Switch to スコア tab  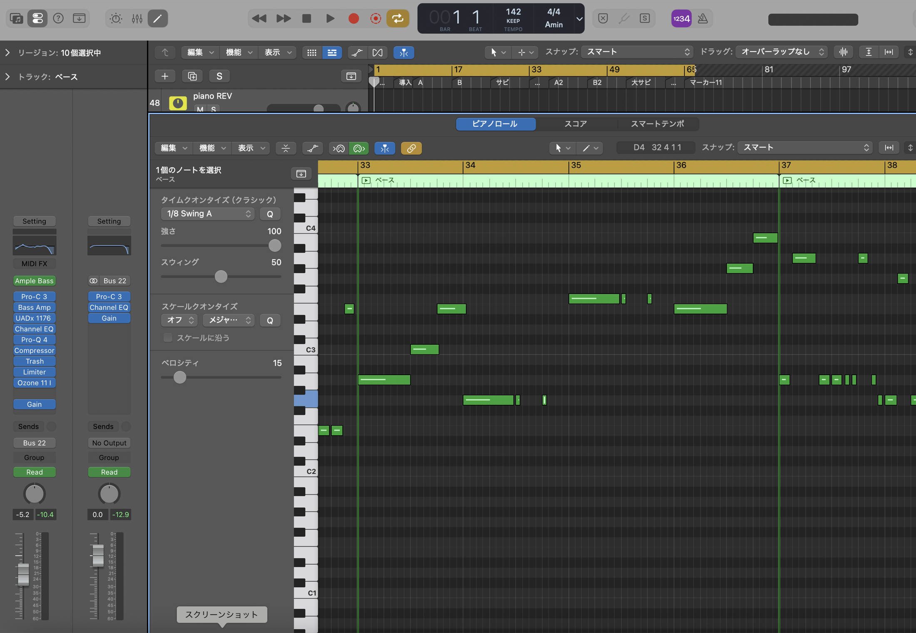(575, 124)
